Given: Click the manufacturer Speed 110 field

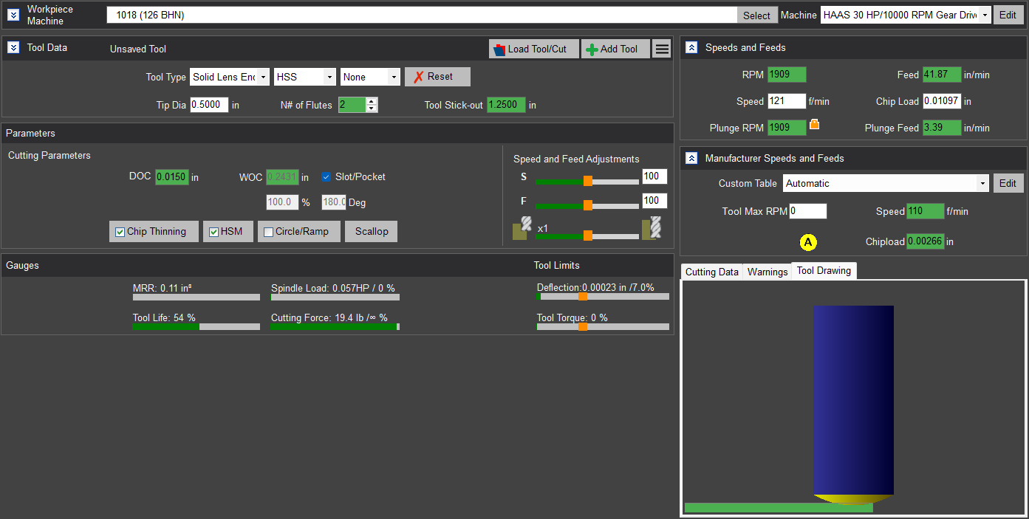Looking at the screenshot, I should click(x=925, y=211).
